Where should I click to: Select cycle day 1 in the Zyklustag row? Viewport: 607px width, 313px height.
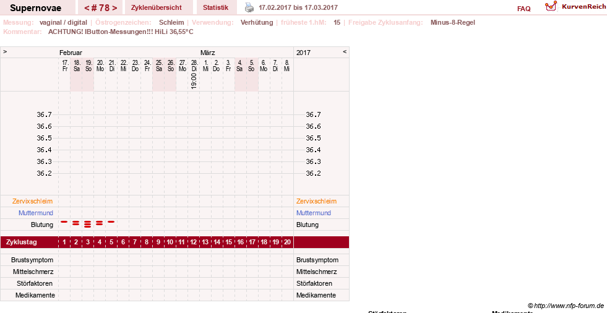coord(64,242)
